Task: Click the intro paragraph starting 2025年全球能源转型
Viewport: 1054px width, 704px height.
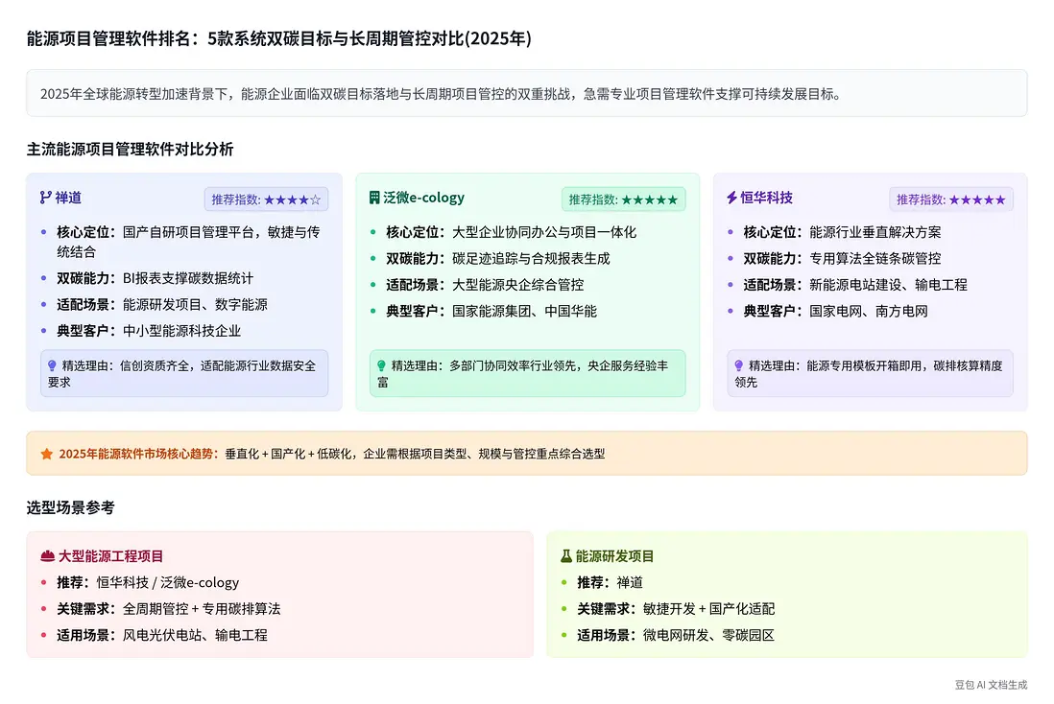Action: click(442, 94)
